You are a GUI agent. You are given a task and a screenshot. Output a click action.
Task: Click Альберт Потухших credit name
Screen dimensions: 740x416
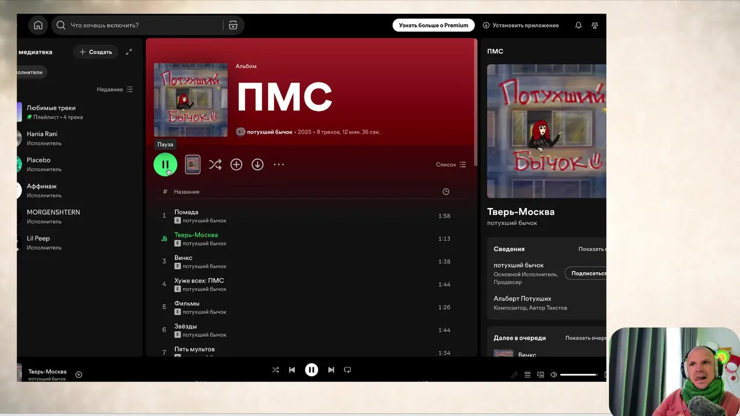tap(522, 299)
